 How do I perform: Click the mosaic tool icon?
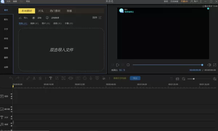pos(70,78)
